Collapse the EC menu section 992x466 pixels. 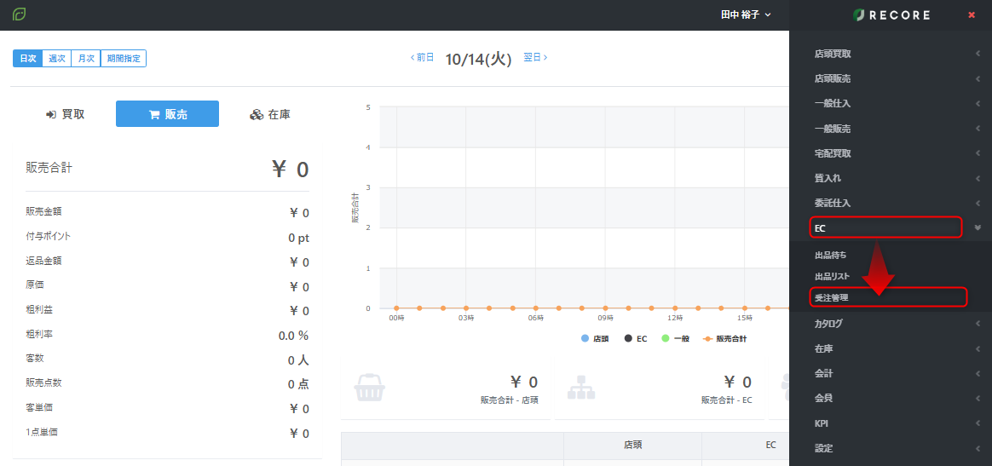[x=891, y=227]
